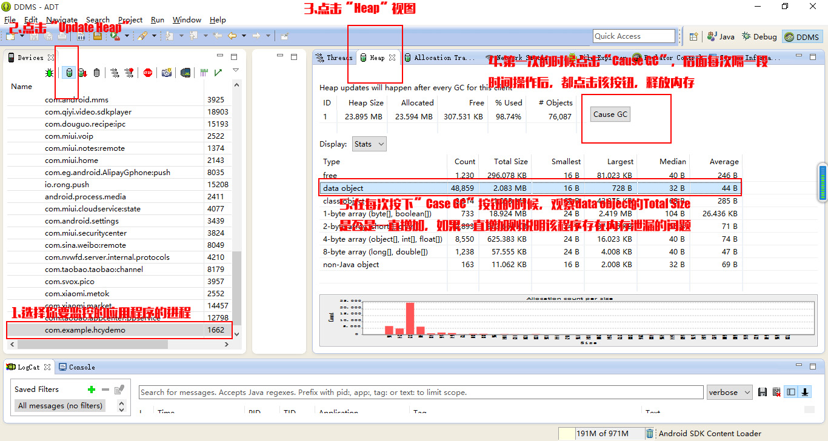
Task: Open the verbose log level dropdown
Action: click(x=730, y=393)
